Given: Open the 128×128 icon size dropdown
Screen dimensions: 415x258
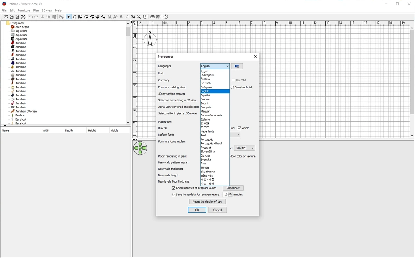Looking at the screenshot, I should coord(245,148).
